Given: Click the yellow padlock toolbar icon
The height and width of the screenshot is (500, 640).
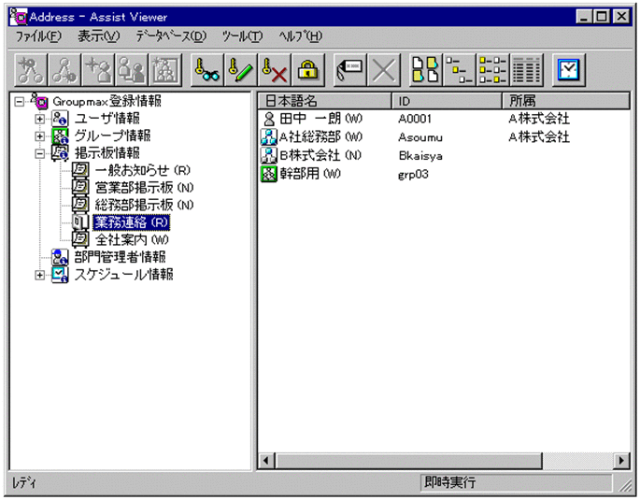Looking at the screenshot, I should (x=305, y=69).
